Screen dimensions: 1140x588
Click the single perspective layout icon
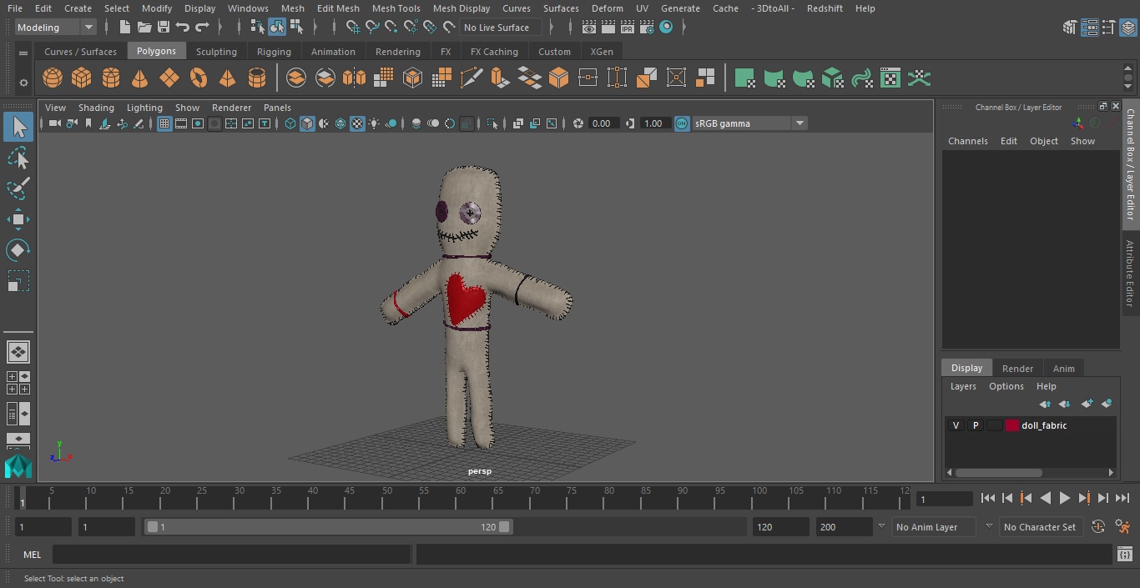tap(18, 352)
